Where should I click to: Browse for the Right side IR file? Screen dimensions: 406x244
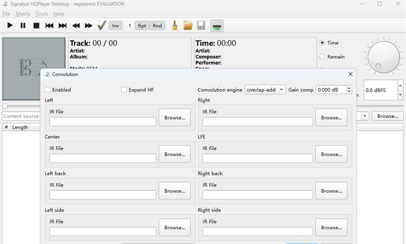(x=331, y=227)
